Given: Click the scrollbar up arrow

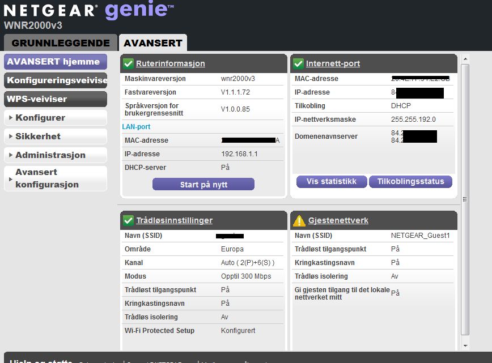Looking at the screenshot, I should click(x=465, y=59).
